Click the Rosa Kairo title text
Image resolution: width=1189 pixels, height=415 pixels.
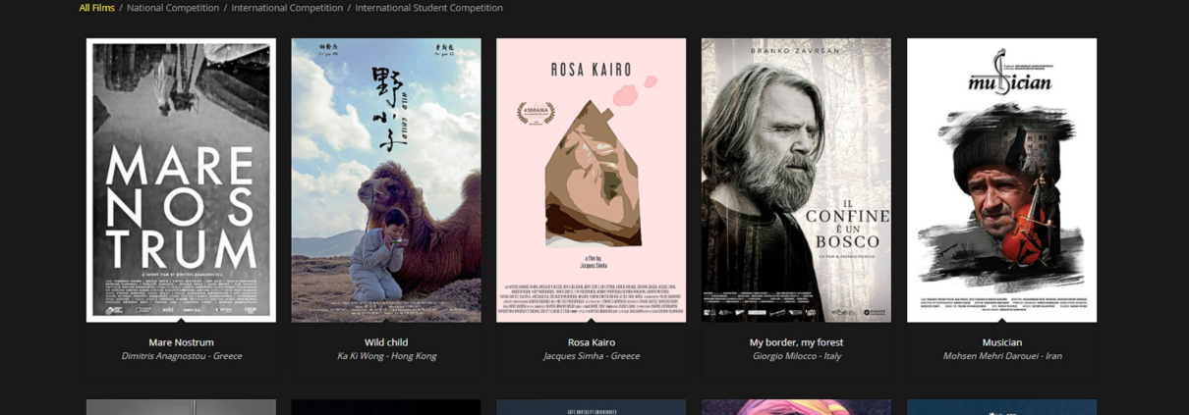[592, 342]
